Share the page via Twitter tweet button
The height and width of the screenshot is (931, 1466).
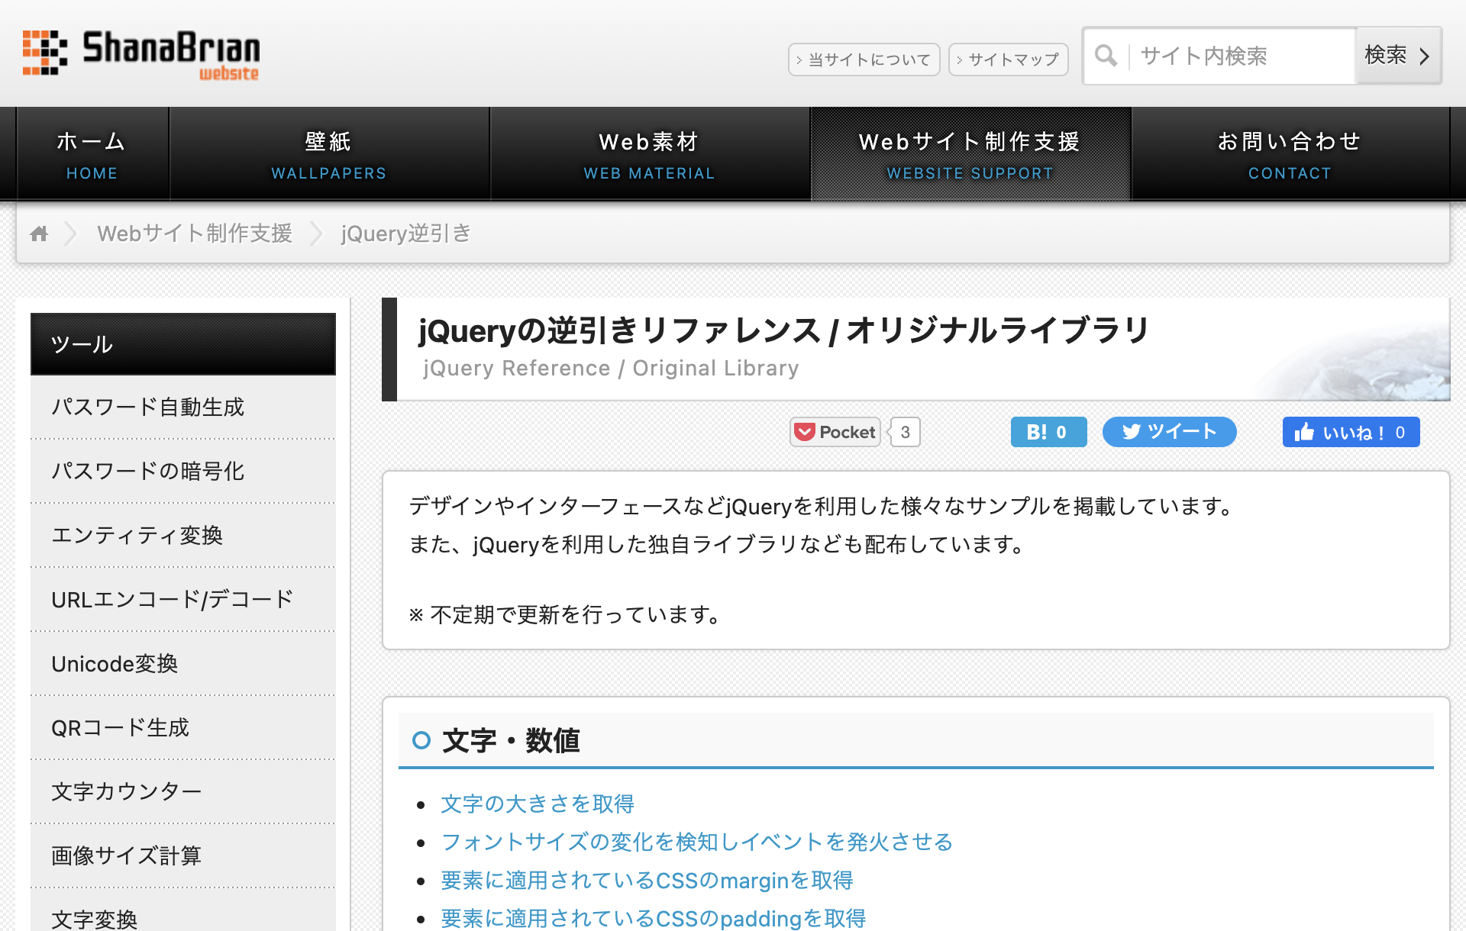(x=1168, y=432)
